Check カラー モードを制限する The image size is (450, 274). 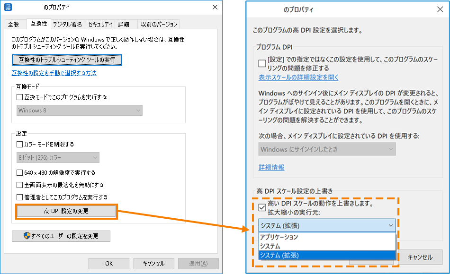pos(19,144)
